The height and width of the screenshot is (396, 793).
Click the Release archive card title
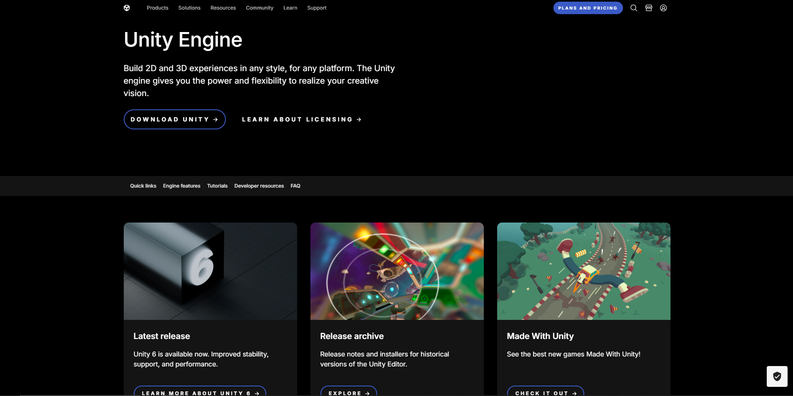click(352, 336)
